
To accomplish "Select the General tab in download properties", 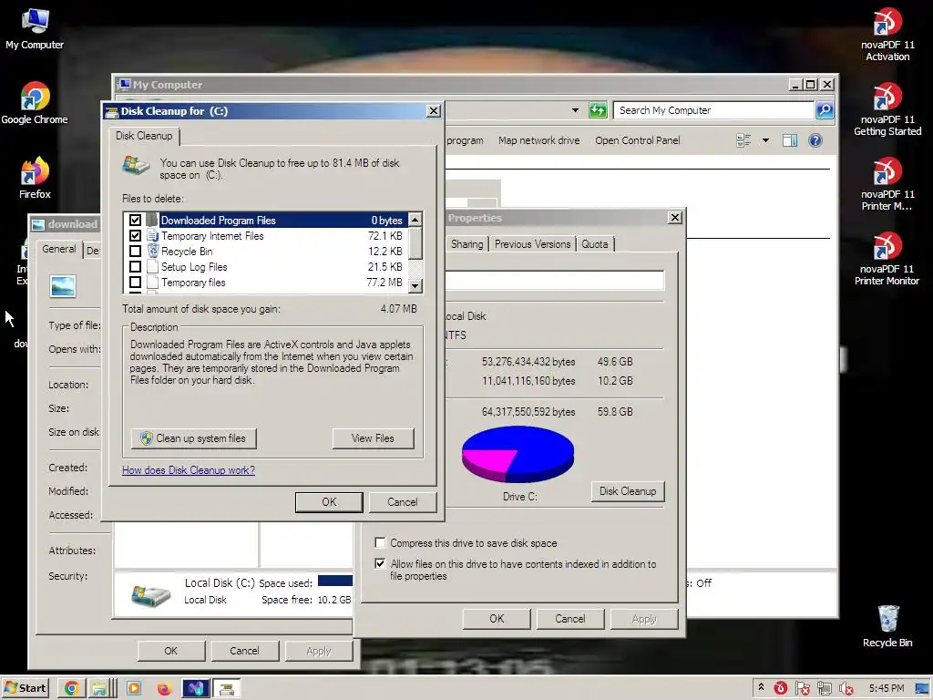I will point(59,249).
